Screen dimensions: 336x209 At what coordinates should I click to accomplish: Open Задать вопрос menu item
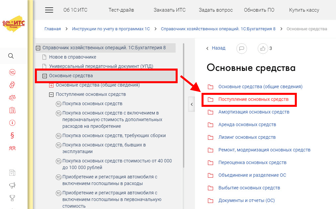click(216, 10)
